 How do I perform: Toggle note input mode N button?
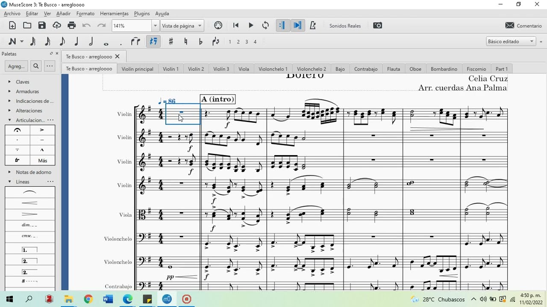coord(12,41)
